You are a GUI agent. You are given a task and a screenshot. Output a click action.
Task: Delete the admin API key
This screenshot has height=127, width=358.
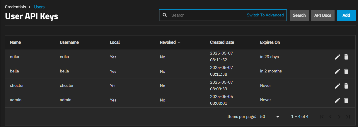point(346,100)
